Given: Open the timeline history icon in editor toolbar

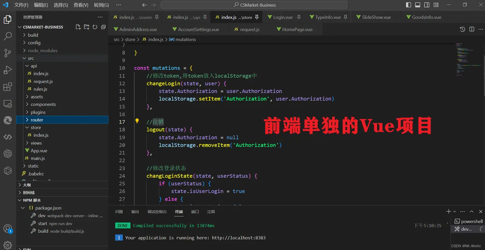Looking at the screenshot, I should [462, 29].
